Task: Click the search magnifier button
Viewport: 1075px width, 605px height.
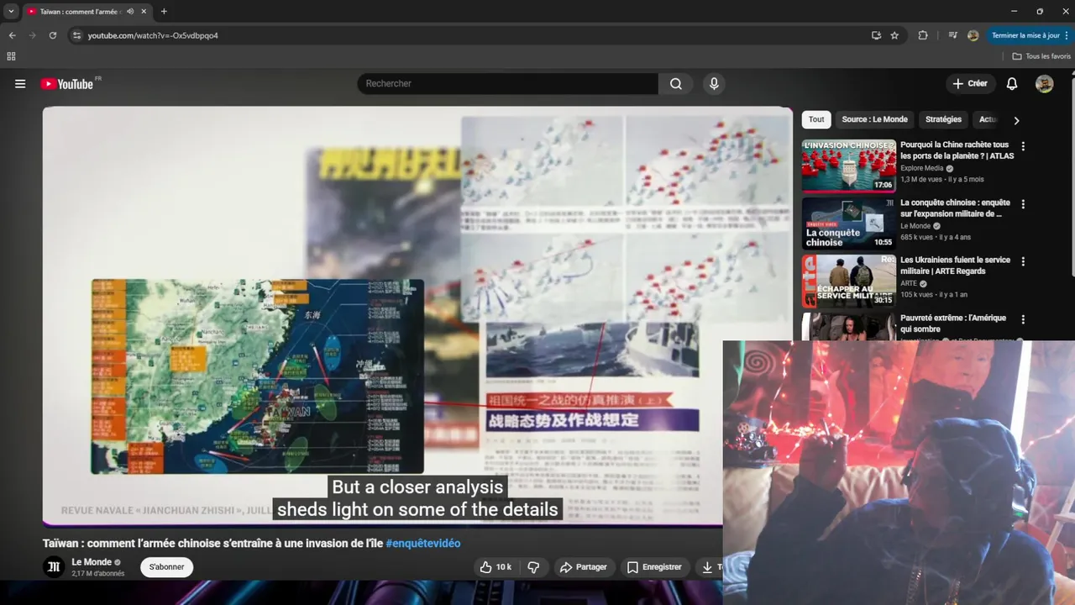Action: pyautogui.click(x=676, y=84)
